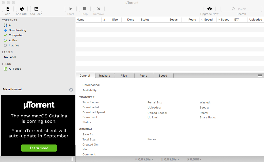Screen dimensions: 264x162
Task: Click the LABELS section heading
Action: 7,52
